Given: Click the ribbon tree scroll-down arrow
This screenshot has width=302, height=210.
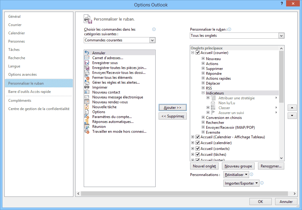Looking at the screenshot, I should click(x=282, y=158).
